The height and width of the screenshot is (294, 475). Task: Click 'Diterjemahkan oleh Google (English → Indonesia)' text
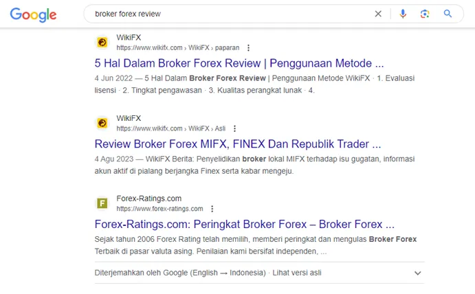(x=180, y=273)
